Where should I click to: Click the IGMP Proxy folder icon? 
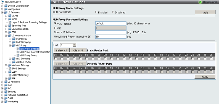click(x=14, y=39)
